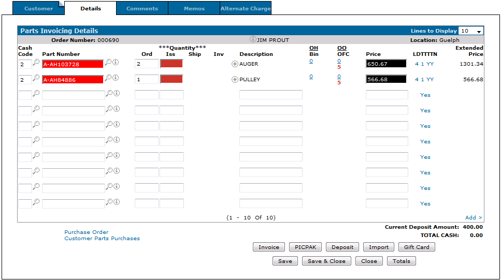Show part info icon for A-AH103728
This screenshot has width=501, height=280.
[116, 62]
